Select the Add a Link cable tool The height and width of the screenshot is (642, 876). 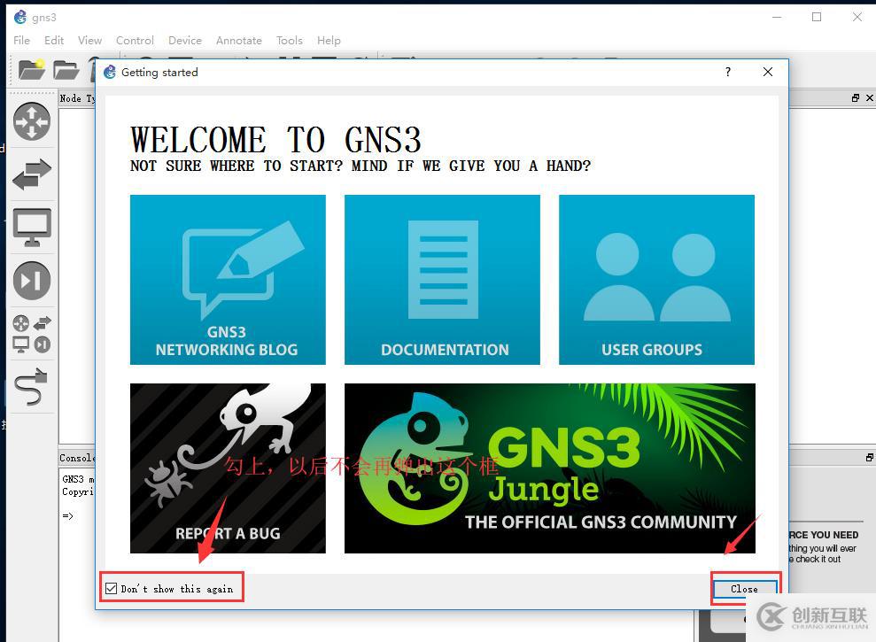(31, 387)
